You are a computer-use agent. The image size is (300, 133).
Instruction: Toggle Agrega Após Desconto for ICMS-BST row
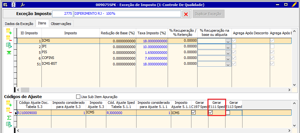[x=234, y=63]
